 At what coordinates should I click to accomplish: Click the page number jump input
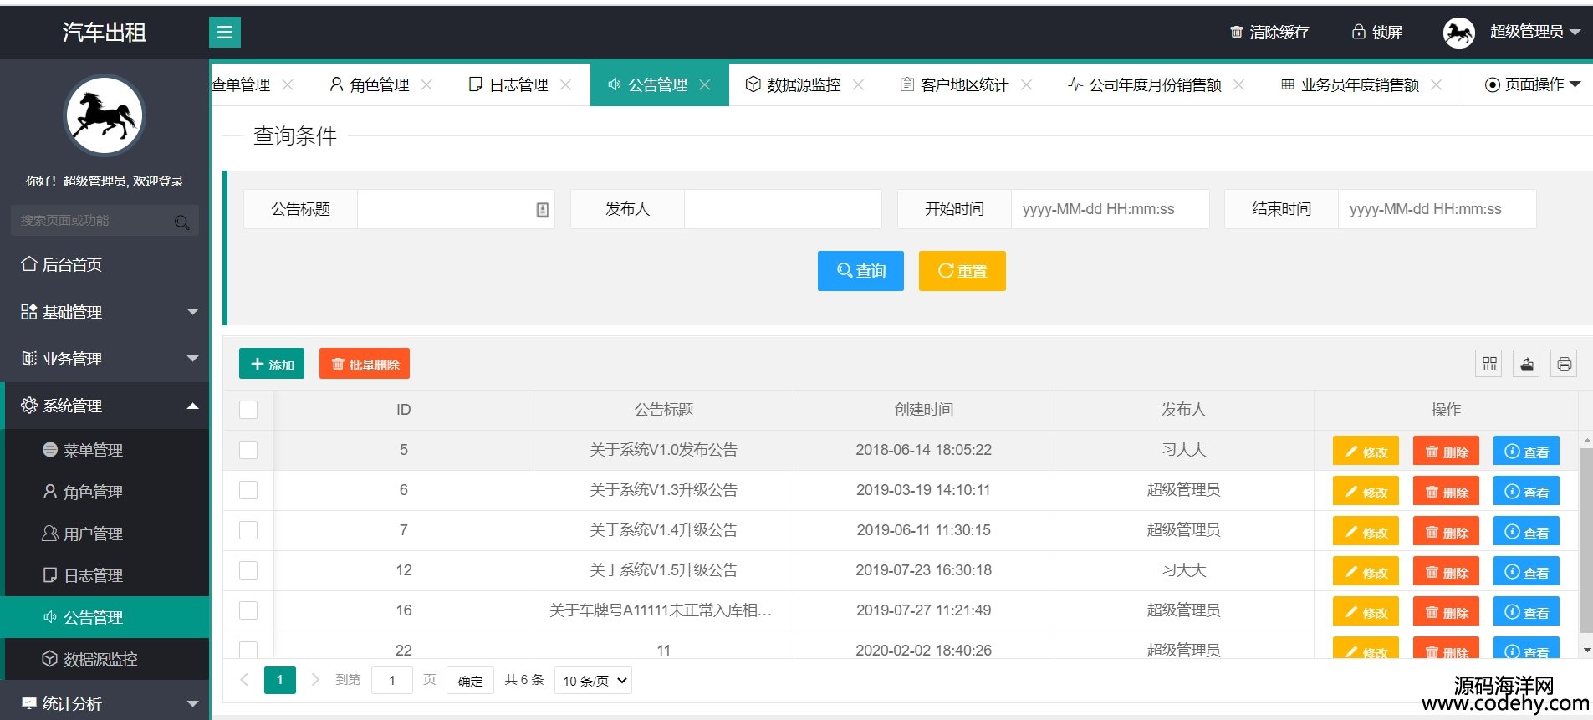click(392, 681)
